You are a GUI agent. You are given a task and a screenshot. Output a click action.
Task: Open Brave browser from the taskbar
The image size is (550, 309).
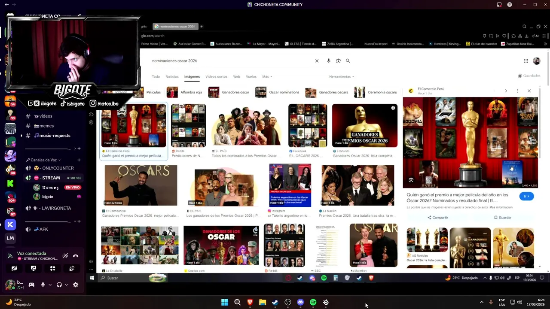click(x=250, y=302)
